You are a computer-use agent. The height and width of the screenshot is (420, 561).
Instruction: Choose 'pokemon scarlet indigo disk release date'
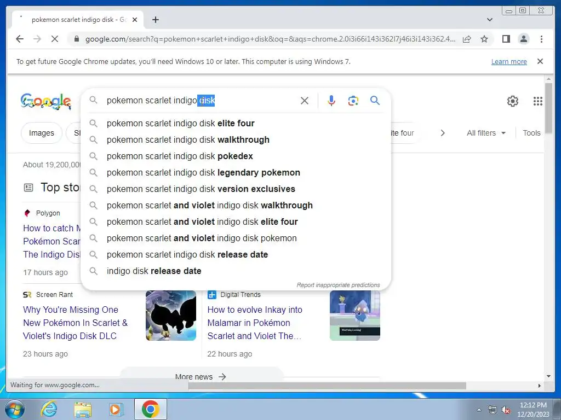(x=236, y=255)
